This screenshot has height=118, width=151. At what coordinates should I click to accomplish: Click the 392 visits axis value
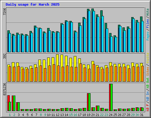point(4,56)
